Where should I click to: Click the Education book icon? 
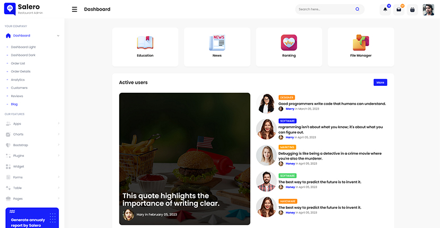click(145, 42)
